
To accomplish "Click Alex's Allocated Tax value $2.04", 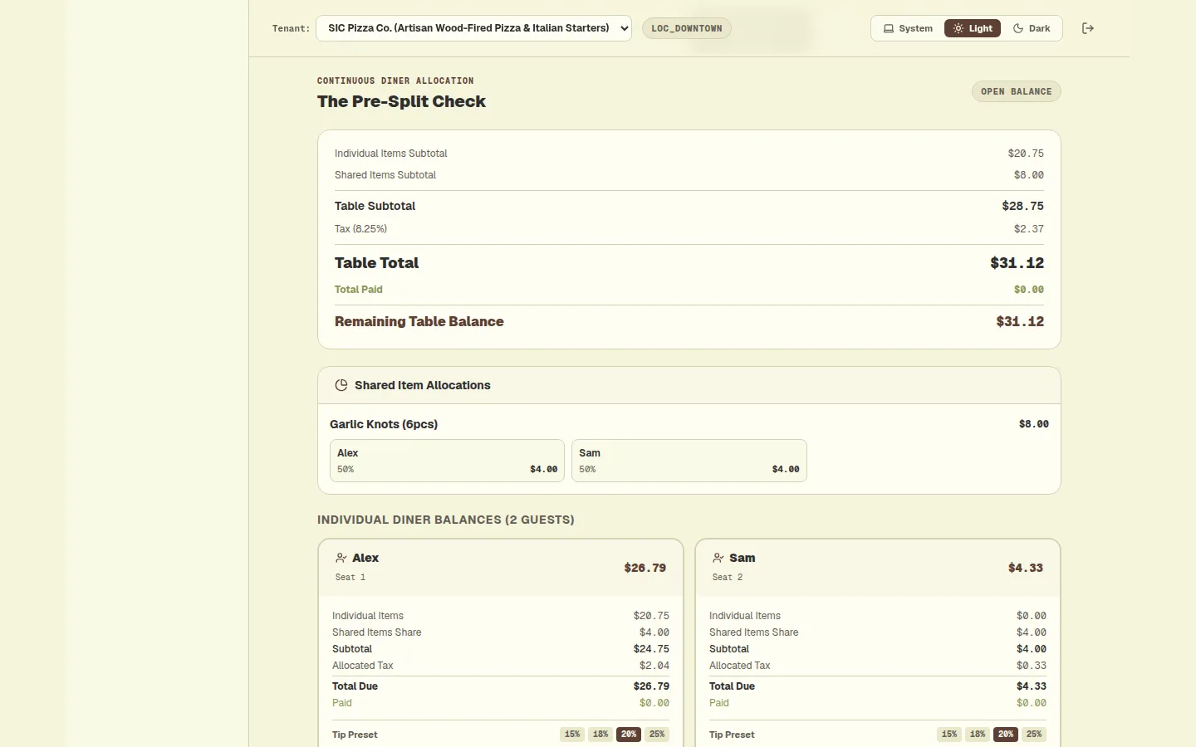I will pos(654,666).
